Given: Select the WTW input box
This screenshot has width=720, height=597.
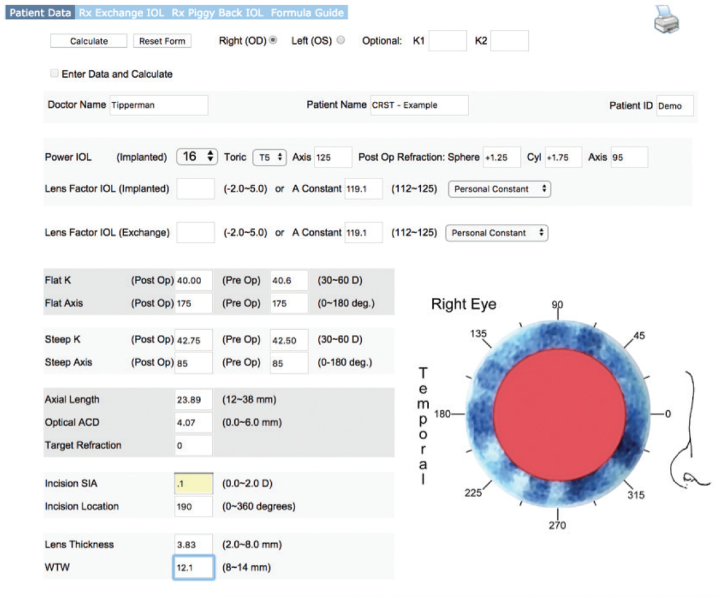Looking at the screenshot, I should (193, 568).
